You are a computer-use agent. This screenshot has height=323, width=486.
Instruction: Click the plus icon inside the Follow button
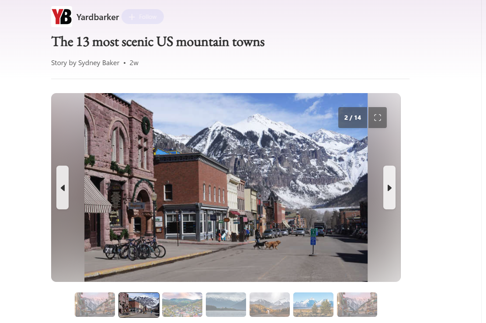(132, 17)
